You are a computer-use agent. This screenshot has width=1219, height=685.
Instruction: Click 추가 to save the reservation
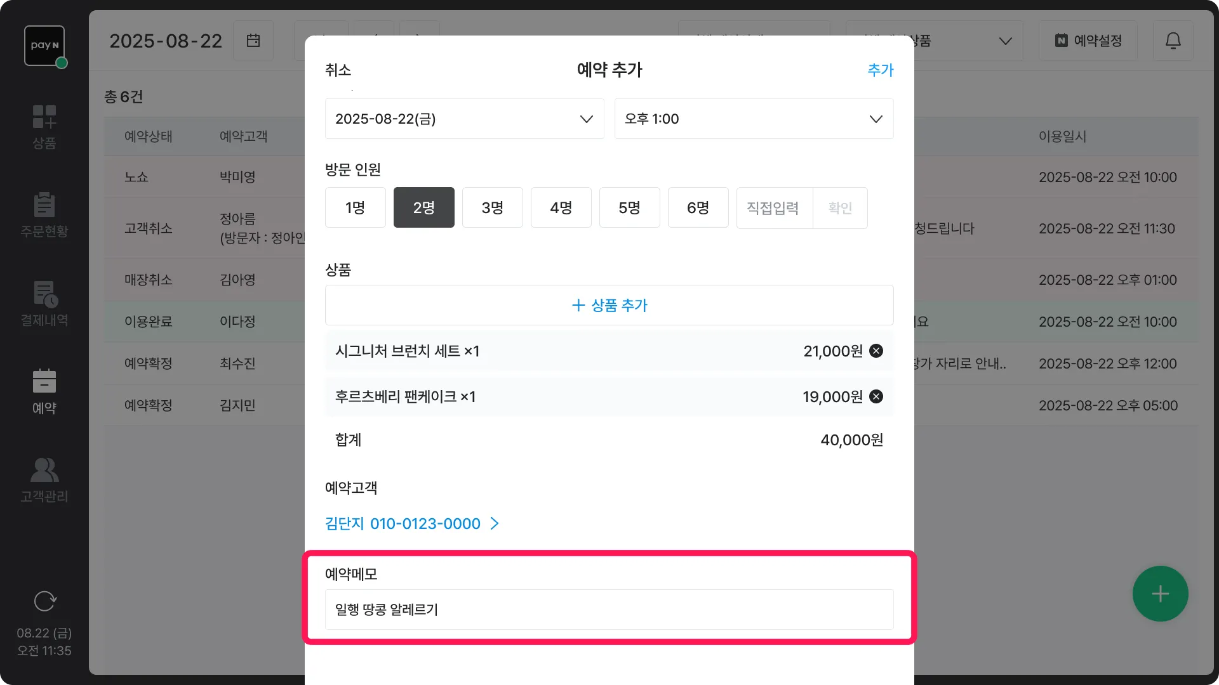(x=880, y=70)
